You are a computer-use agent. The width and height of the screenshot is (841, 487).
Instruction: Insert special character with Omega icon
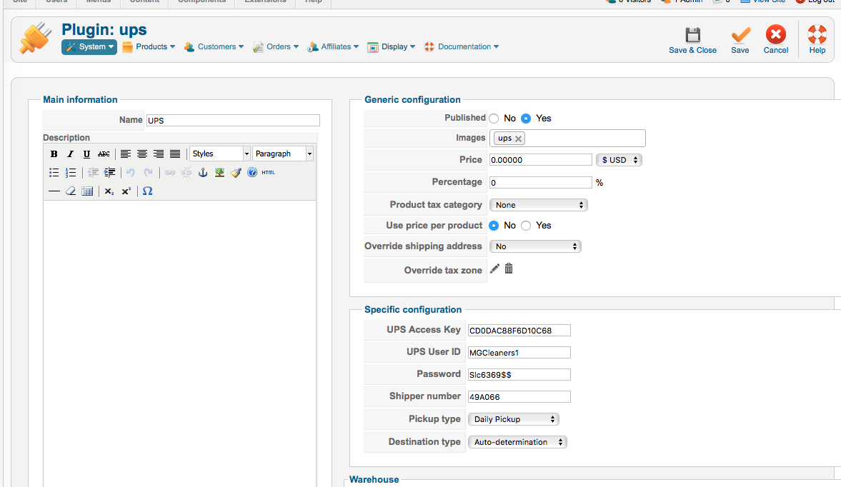click(147, 191)
